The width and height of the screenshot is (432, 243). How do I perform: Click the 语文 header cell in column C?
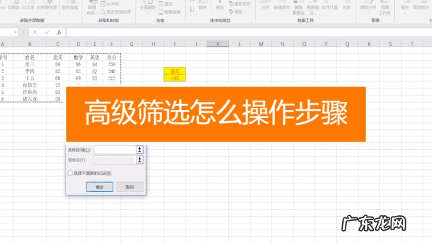(57, 57)
